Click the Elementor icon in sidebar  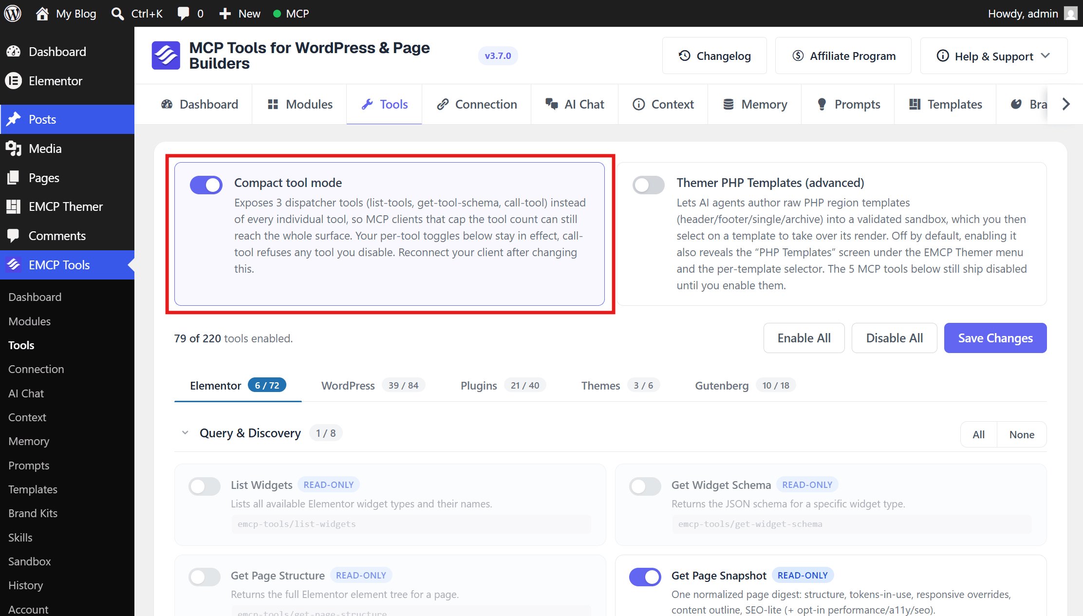tap(14, 81)
